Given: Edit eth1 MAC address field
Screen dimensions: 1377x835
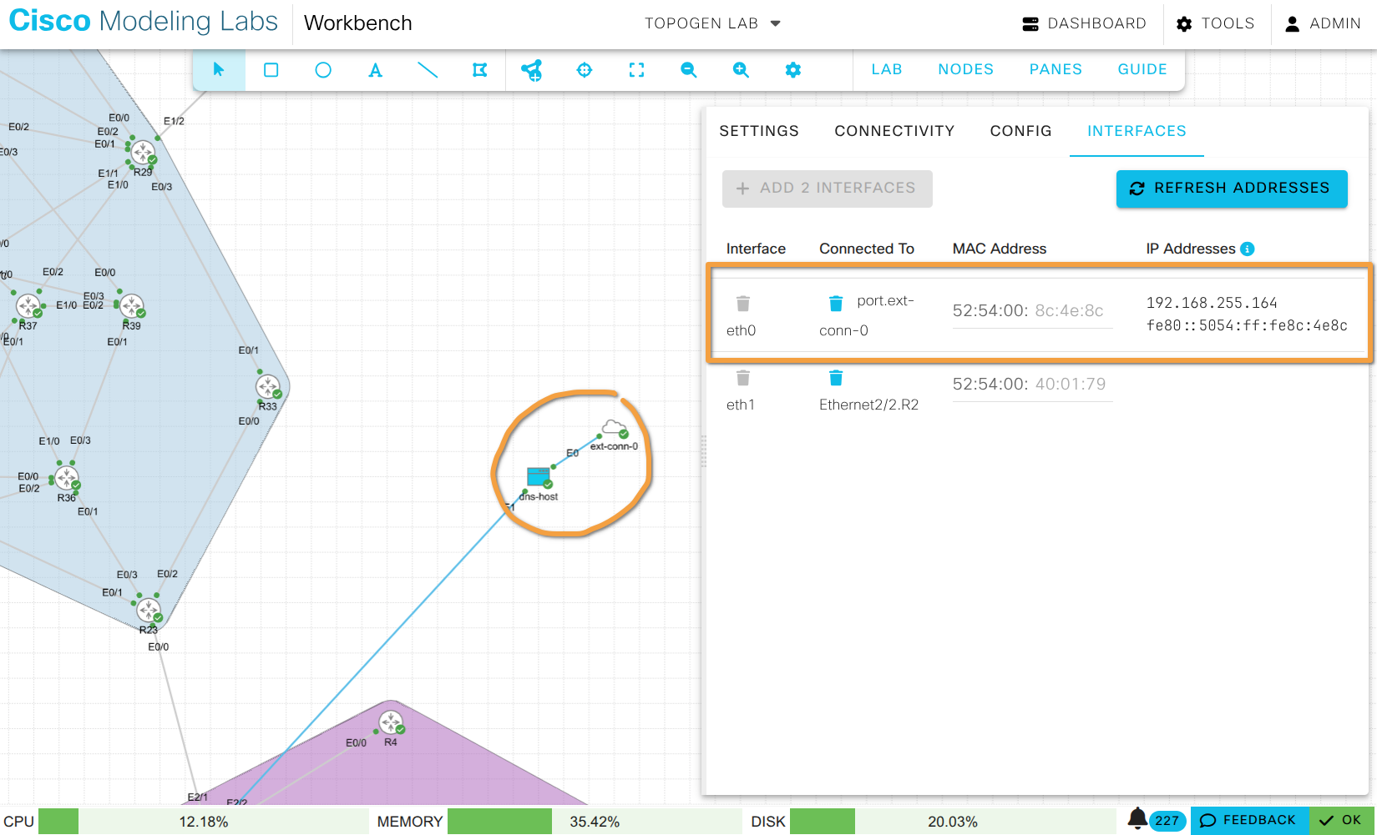Looking at the screenshot, I should (x=1032, y=385).
